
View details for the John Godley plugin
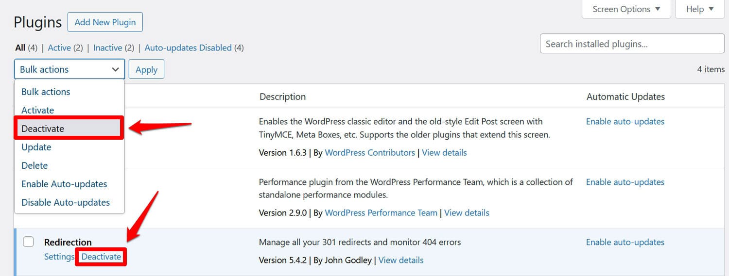(x=401, y=260)
